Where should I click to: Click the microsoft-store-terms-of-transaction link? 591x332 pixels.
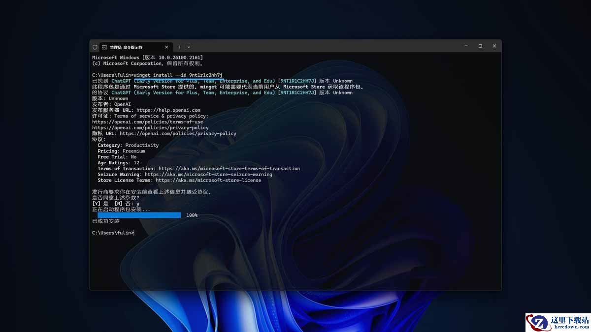click(x=229, y=169)
